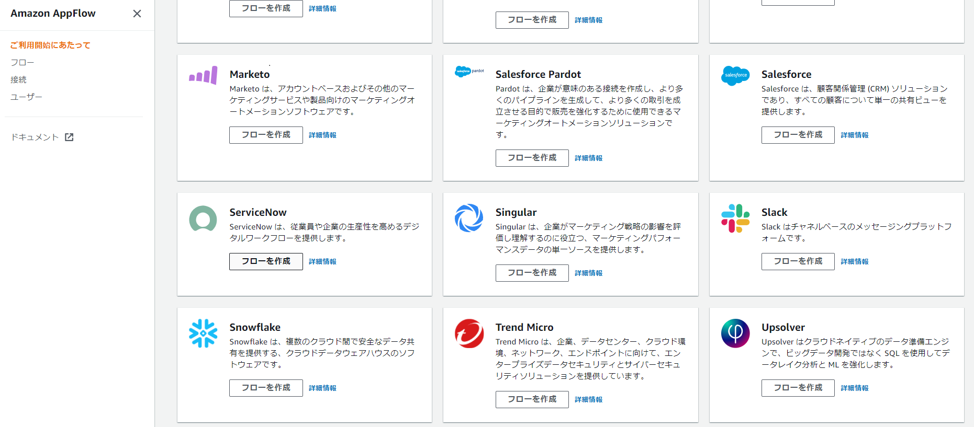Viewport: 974px width, 427px height.
Task: Click the Salesforce card heading
Action: tap(786, 74)
